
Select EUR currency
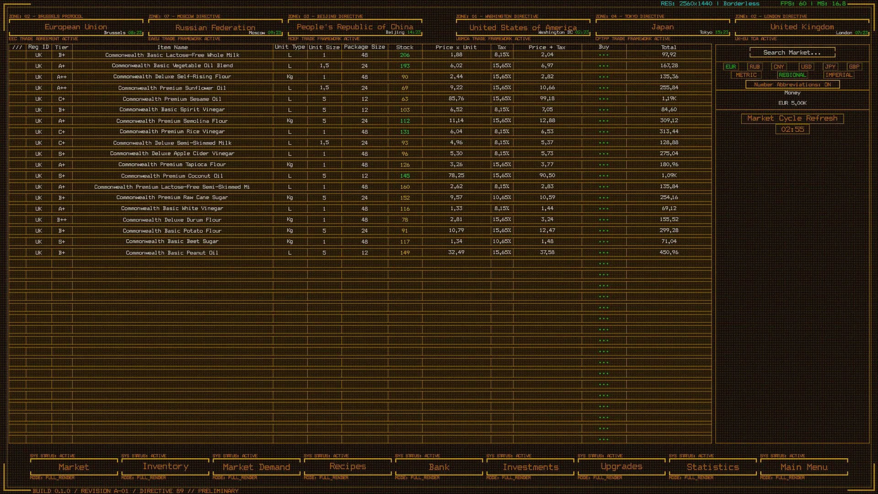731,67
